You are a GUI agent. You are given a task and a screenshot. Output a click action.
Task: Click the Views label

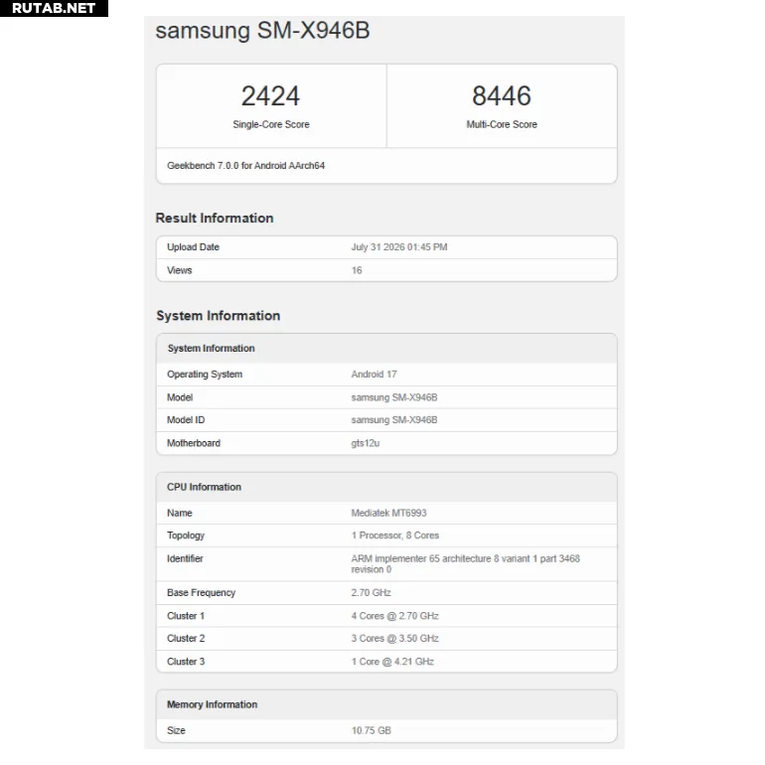coord(180,270)
